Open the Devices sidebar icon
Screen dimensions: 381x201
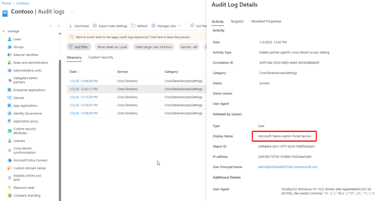pyautogui.click(x=10, y=98)
